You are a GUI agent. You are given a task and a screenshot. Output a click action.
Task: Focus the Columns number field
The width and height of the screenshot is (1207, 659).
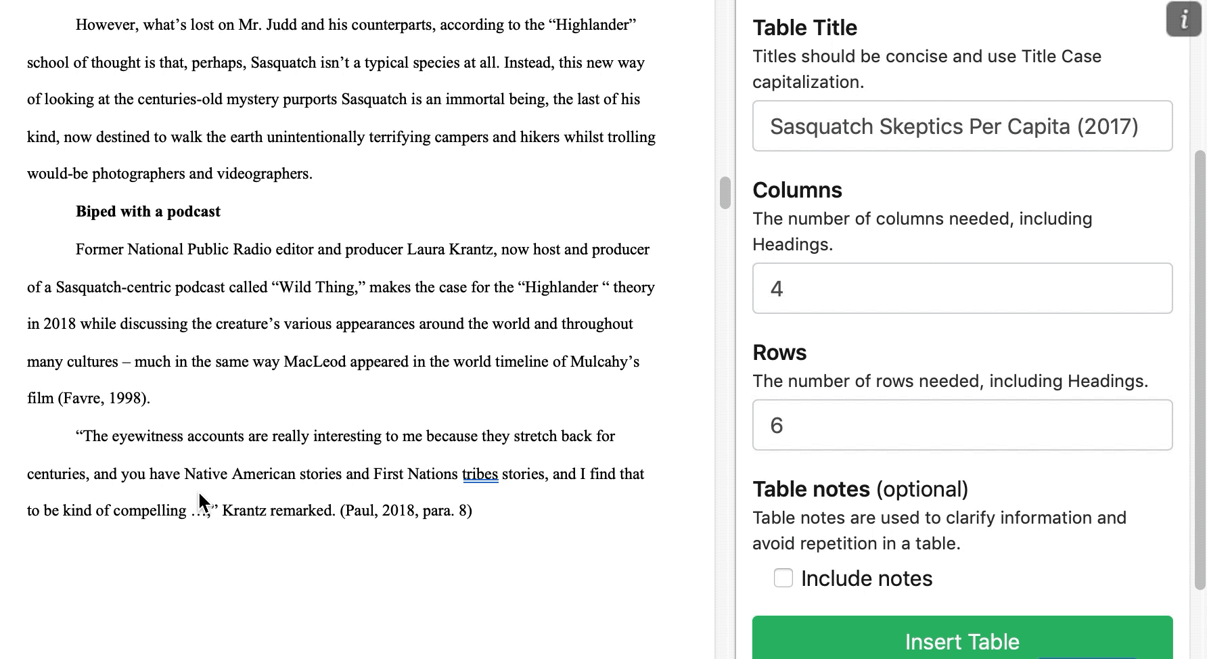pyautogui.click(x=961, y=289)
